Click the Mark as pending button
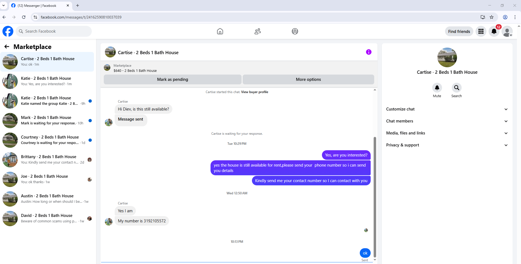521x264 pixels. pyautogui.click(x=173, y=79)
